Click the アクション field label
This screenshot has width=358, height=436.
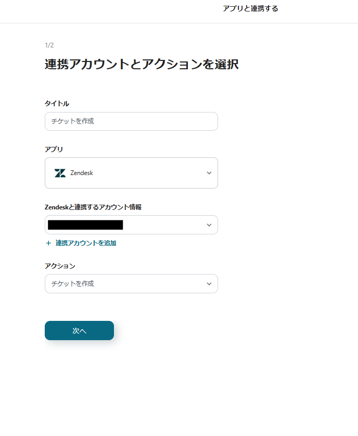tap(60, 266)
